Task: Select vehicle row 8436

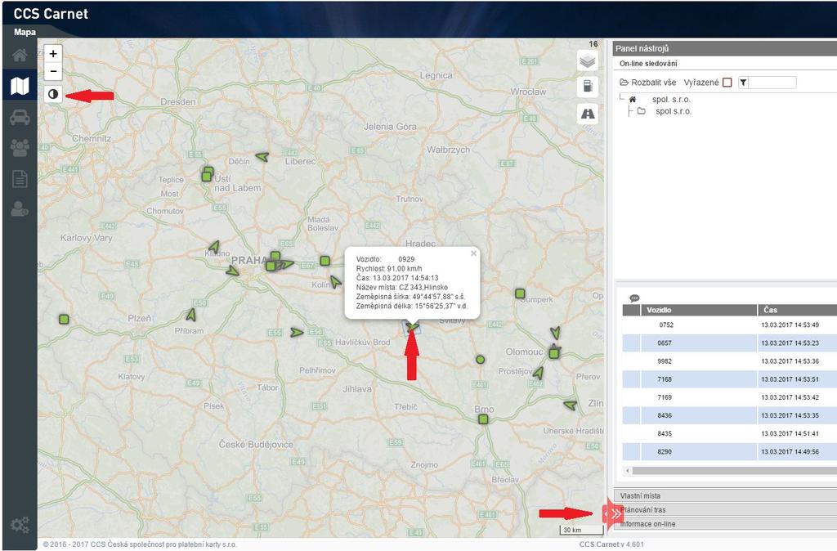Action: tap(730, 416)
